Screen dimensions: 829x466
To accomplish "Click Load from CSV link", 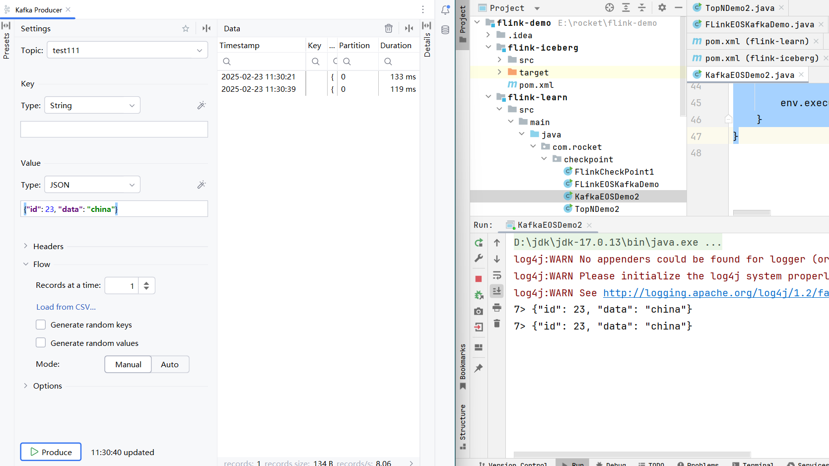I will pyautogui.click(x=66, y=307).
